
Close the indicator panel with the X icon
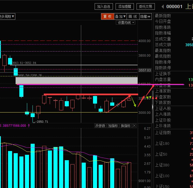[x=134, y=126]
